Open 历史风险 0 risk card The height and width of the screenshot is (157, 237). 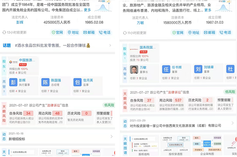[79, 117]
